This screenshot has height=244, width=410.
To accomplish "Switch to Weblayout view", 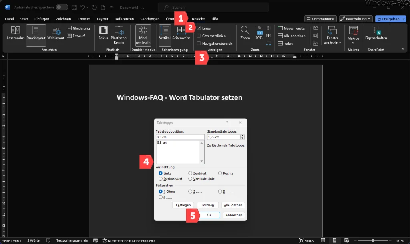I will point(56,33).
